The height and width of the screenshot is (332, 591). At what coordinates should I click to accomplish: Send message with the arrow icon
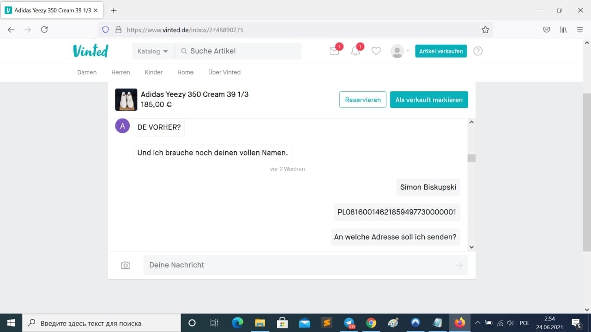[459, 265]
